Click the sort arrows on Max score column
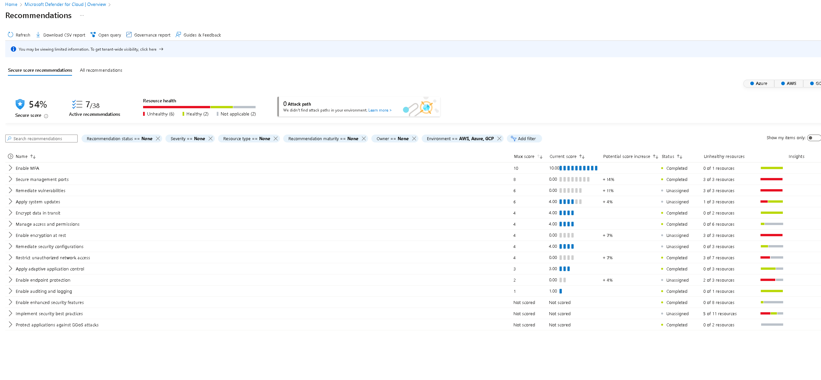This screenshot has height=380, width=821. [539, 157]
